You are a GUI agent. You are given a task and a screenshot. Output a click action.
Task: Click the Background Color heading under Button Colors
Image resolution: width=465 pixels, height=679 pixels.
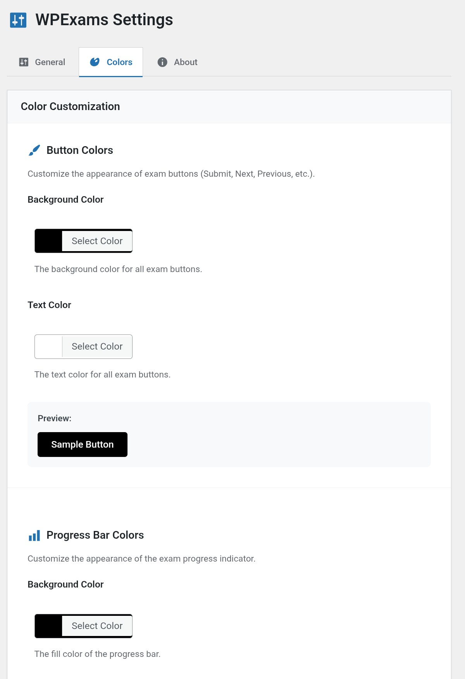coord(65,200)
